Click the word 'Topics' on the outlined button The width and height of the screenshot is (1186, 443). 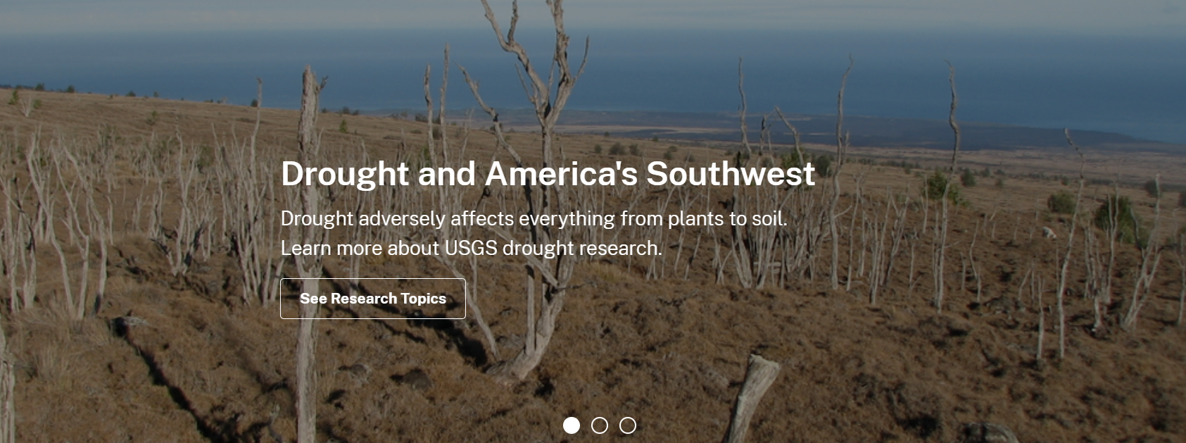point(423,299)
